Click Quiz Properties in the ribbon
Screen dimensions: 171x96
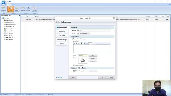point(11,9)
